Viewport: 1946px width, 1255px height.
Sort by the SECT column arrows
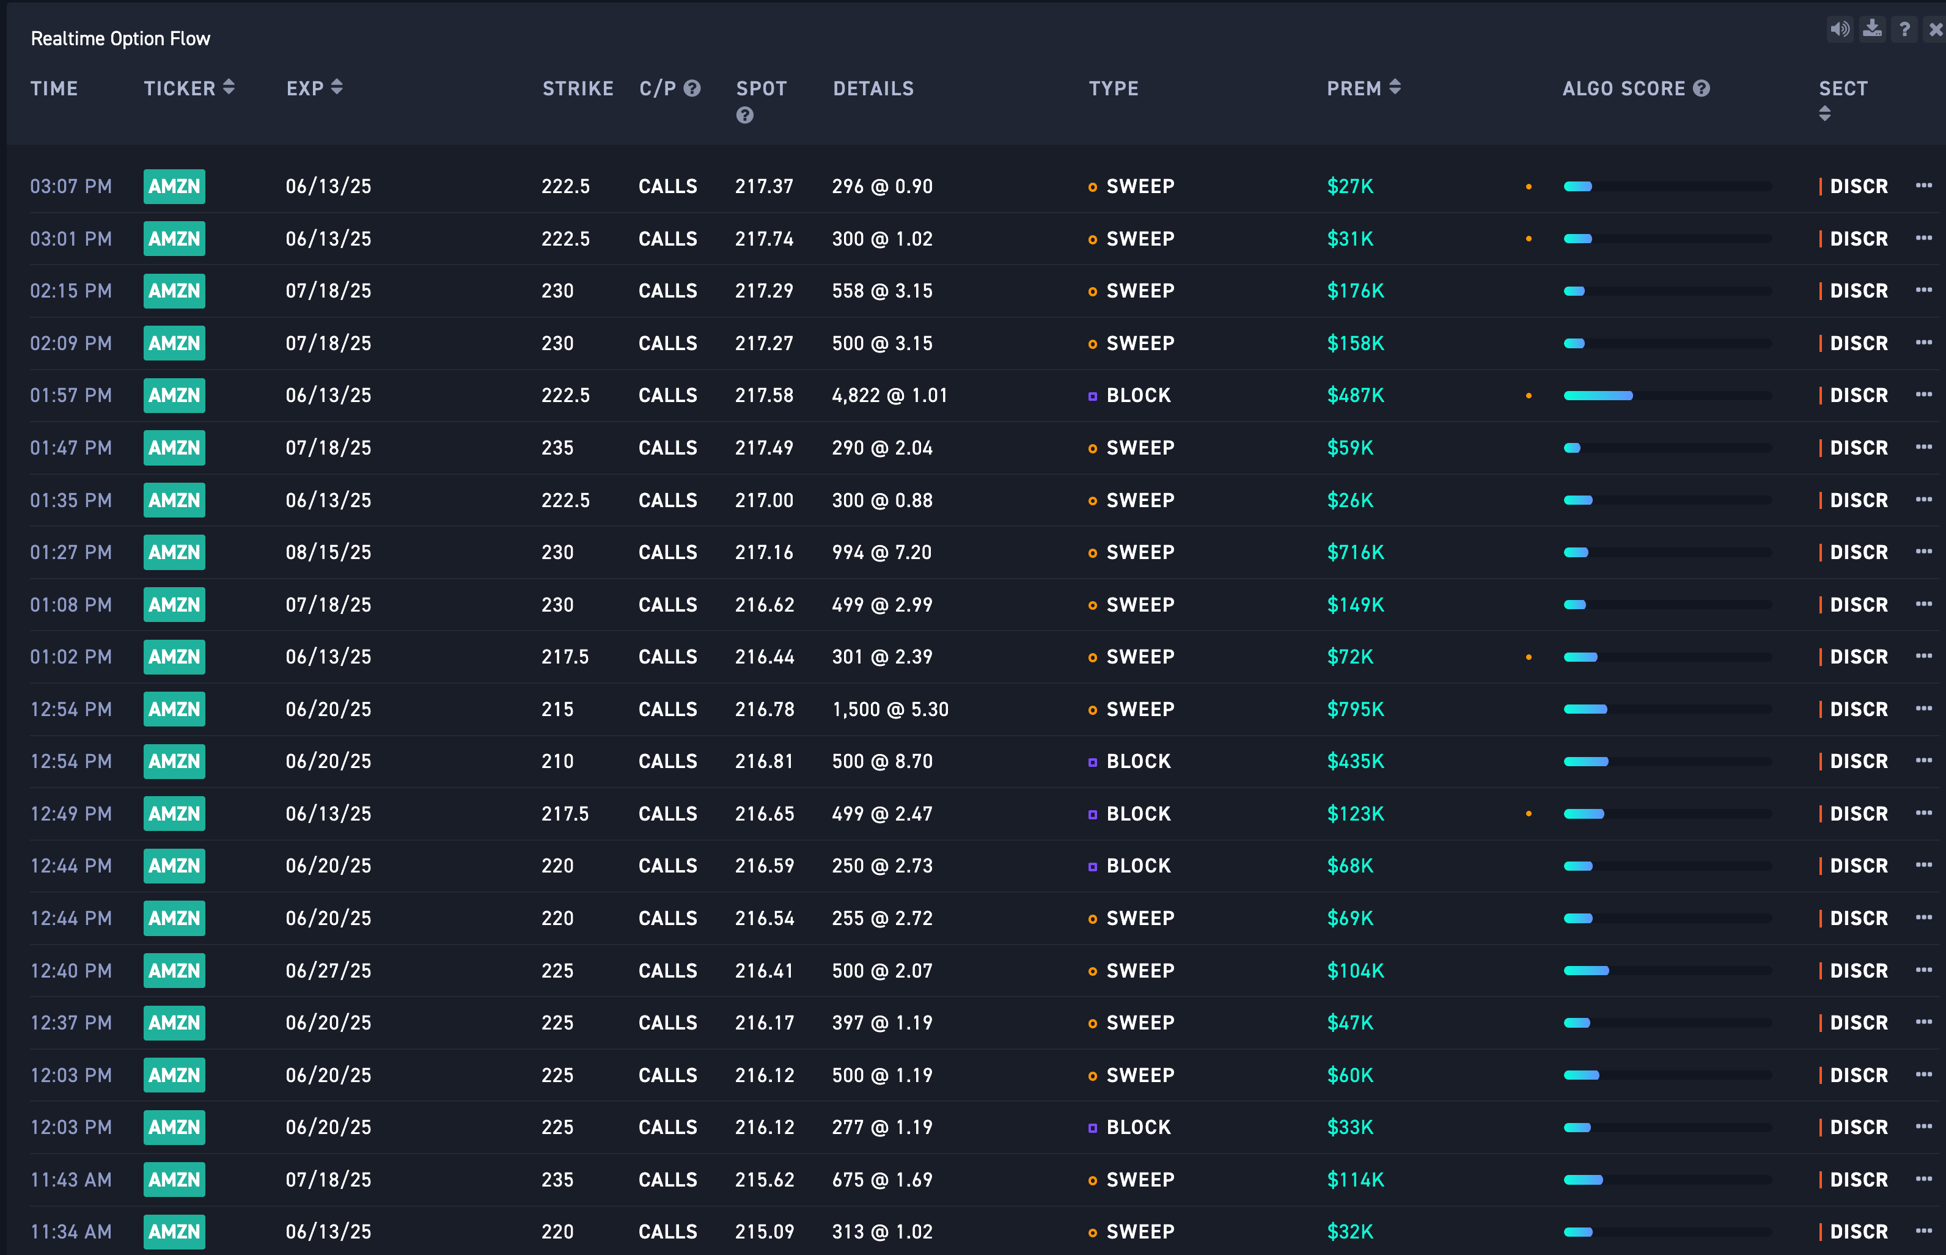[1824, 114]
